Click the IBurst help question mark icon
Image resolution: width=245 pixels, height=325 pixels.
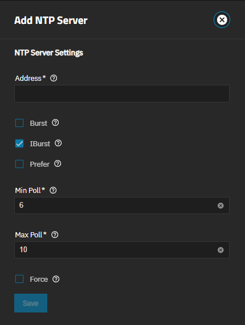click(x=58, y=143)
